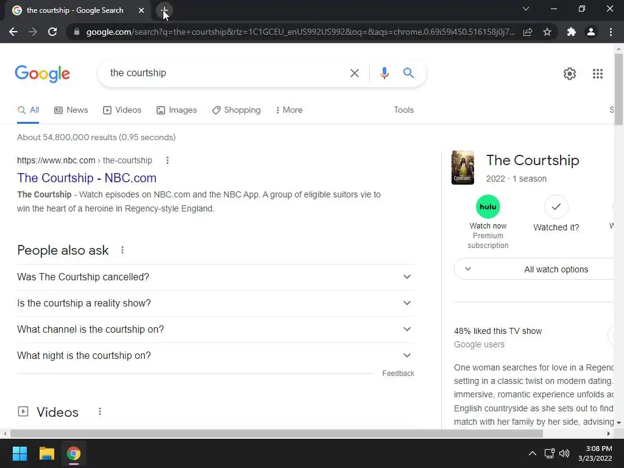624x468 pixels.
Task: Close the courtship Google Search tab
Action: click(141, 10)
